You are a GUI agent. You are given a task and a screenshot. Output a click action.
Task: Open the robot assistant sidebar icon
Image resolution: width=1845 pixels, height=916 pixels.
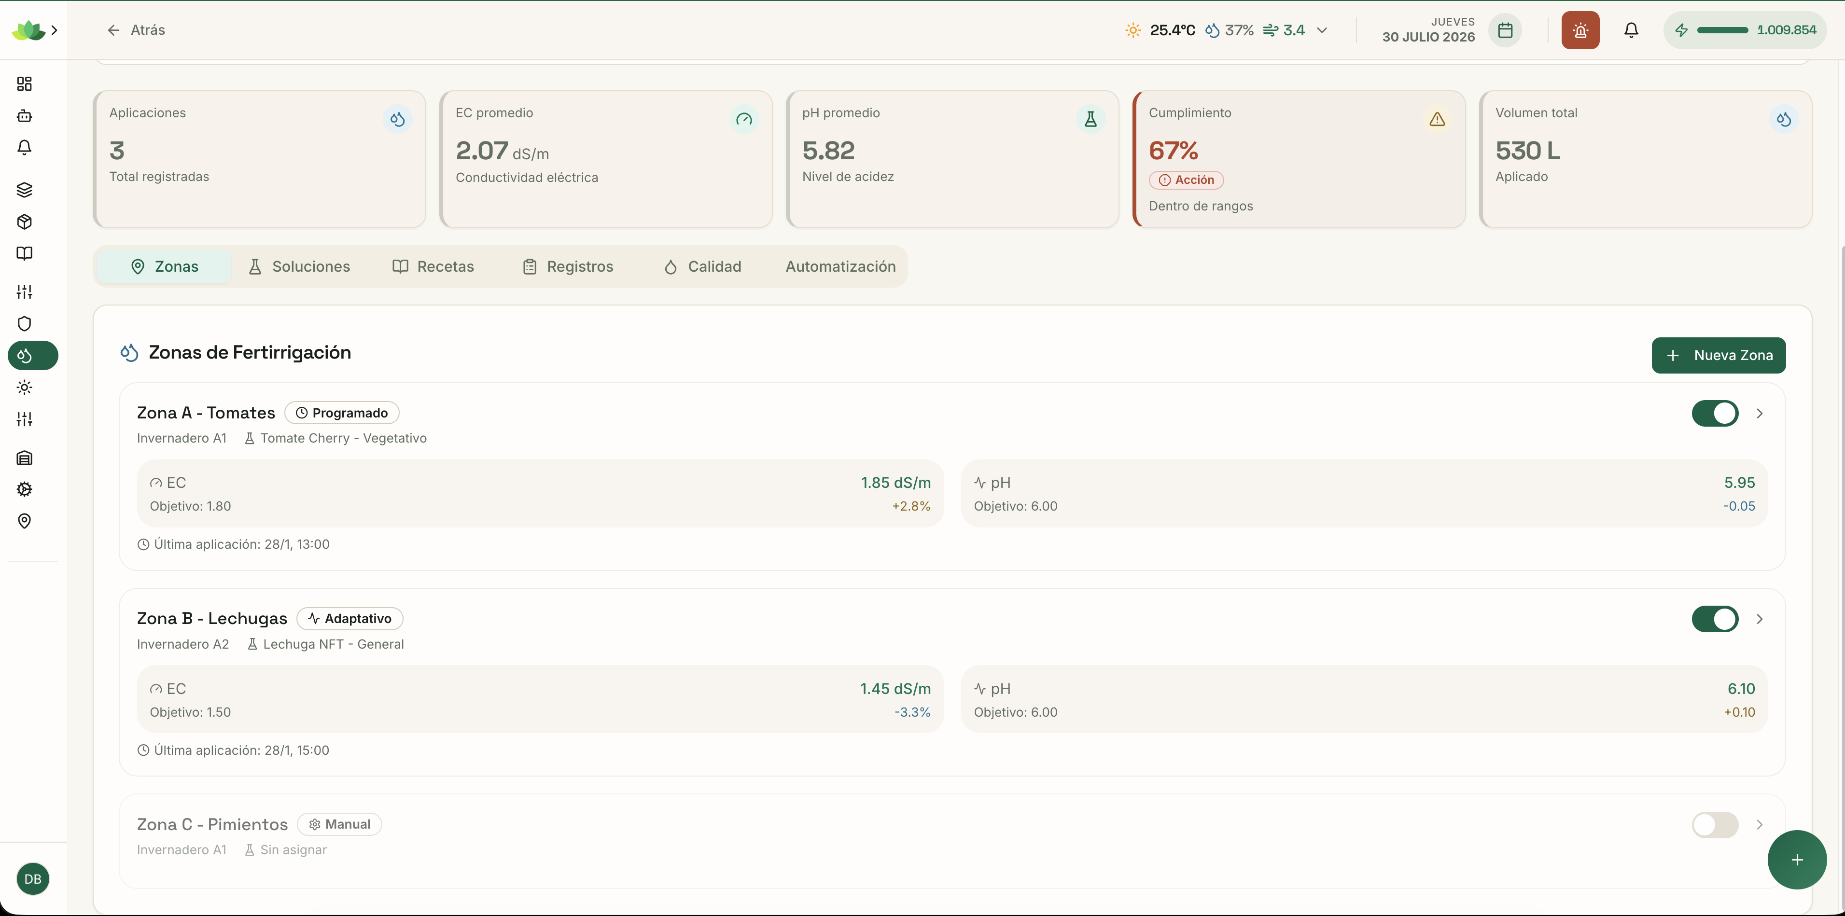pos(24,115)
